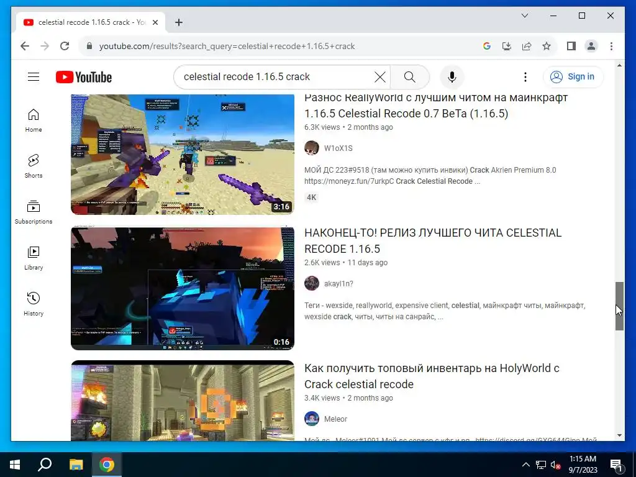
Task: Close the celestial recode YouTube tab
Action: coord(155,22)
